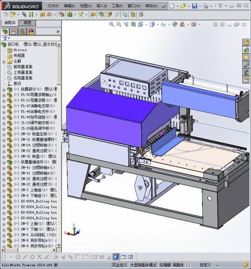Click the filter funnel icon in tree

pos(5,38)
